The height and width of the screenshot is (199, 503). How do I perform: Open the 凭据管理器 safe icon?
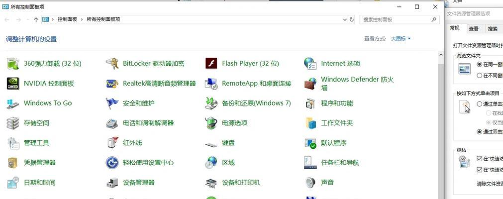[x=13, y=163]
